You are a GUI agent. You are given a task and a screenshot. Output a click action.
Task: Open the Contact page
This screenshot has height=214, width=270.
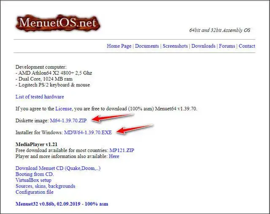click(x=247, y=46)
